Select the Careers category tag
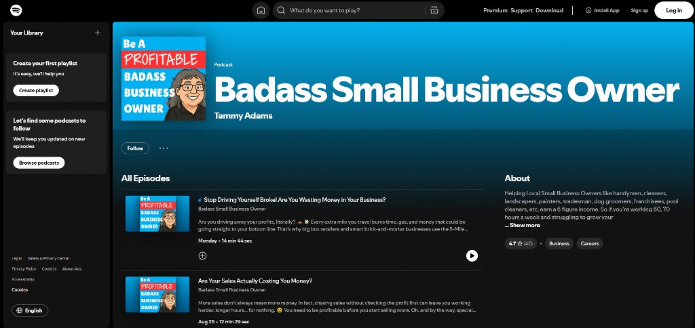Screen dimensions: 695x328 [x=590, y=243]
